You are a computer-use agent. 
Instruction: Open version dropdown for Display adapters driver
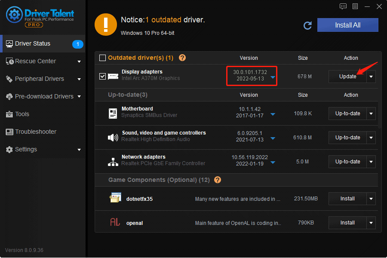pyautogui.click(x=273, y=77)
